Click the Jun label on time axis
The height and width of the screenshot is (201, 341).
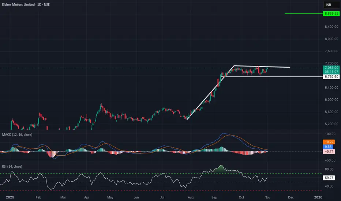136,197
